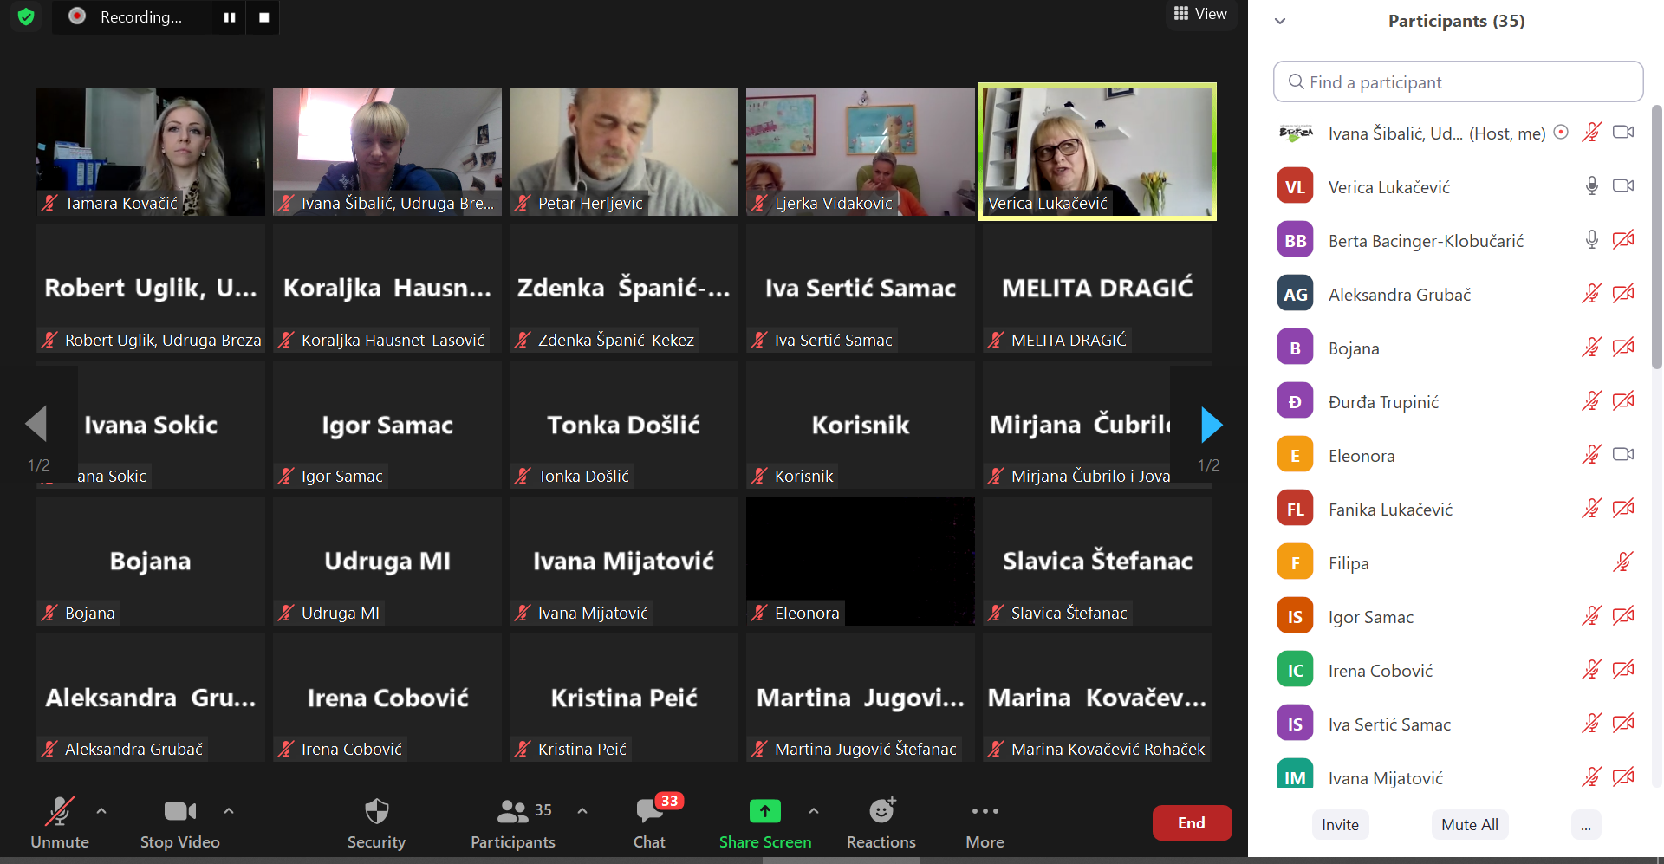Image resolution: width=1664 pixels, height=864 pixels.
Task: Click the Share Screen icon
Action: (764, 812)
